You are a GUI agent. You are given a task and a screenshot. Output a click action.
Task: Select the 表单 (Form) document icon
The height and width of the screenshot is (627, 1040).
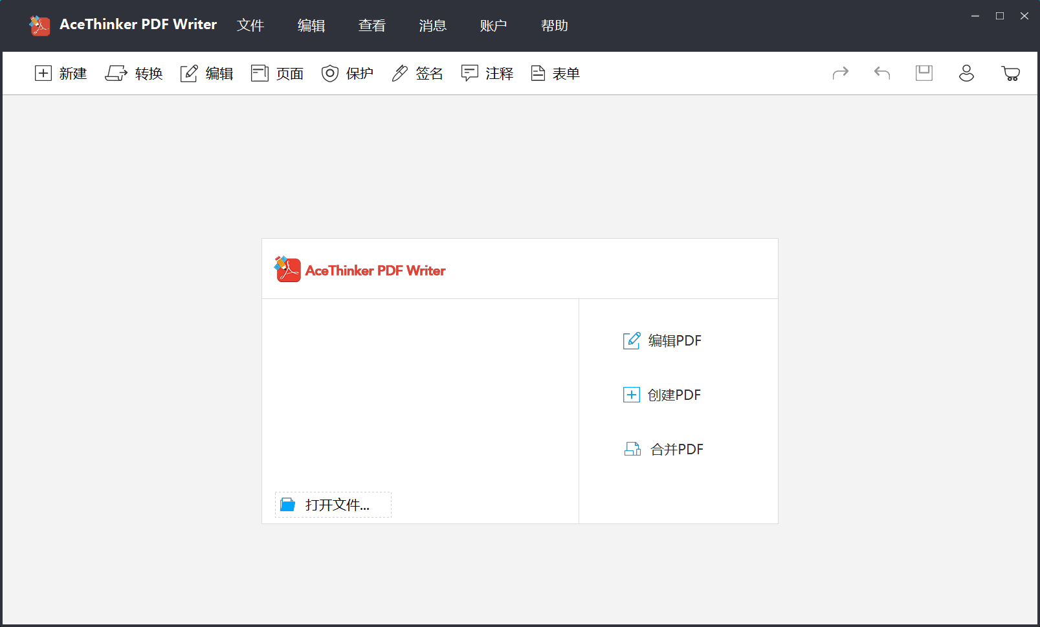coord(538,73)
